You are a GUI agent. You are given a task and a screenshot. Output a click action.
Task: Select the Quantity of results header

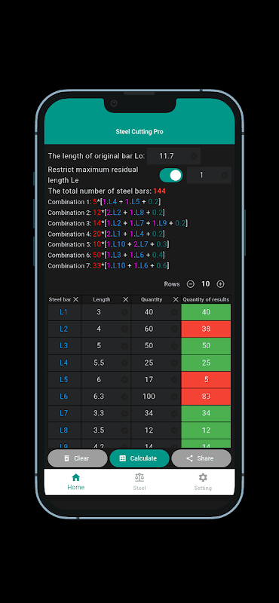pos(207,299)
